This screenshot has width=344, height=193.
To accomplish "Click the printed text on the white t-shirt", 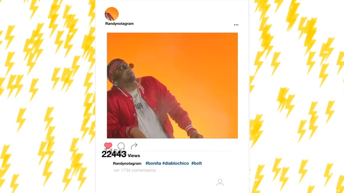I will [x=138, y=107].
